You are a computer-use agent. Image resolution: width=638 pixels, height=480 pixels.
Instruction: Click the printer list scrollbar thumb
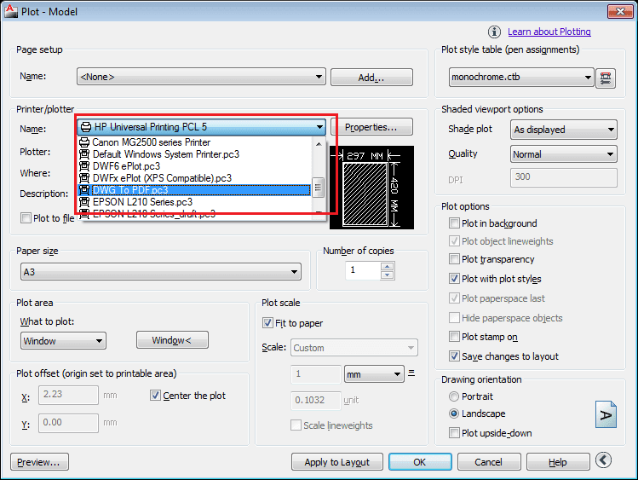[319, 188]
